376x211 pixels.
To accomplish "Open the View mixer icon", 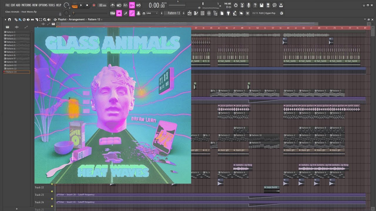I will point(209,13).
